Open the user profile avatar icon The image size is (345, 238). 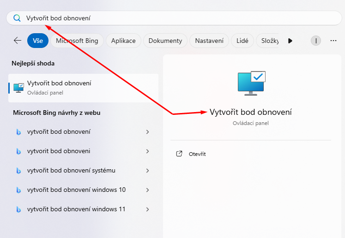click(x=316, y=41)
